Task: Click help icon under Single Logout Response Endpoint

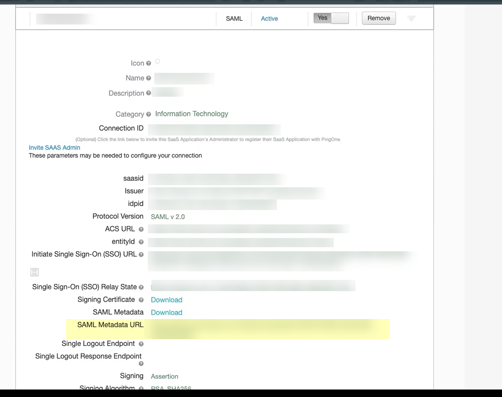Action: coord(141,364)
